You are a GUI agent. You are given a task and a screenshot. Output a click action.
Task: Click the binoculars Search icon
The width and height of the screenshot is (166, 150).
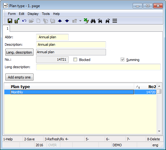93,21
